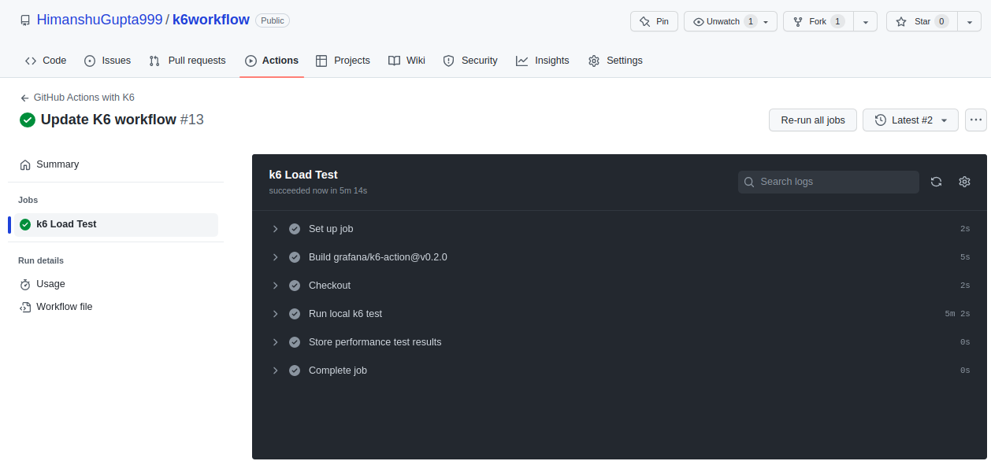Screen dimensions: 991x461
Task: Click the HimanshuGupta999 owner link
Action: 99,20
